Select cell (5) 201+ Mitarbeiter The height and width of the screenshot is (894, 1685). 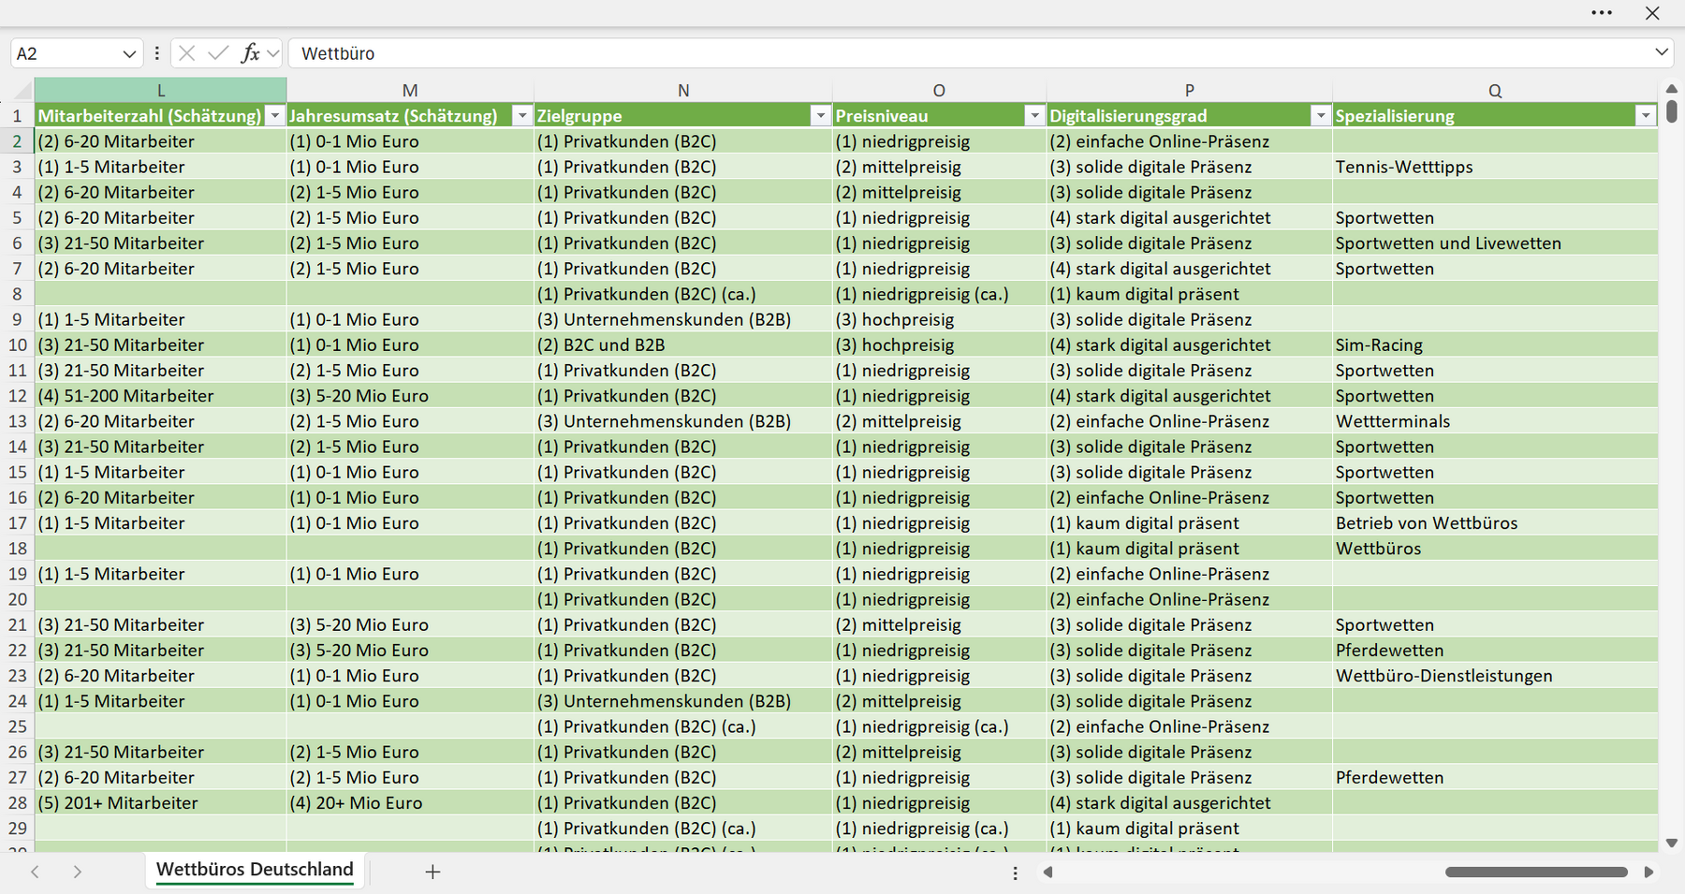[161, 802]
